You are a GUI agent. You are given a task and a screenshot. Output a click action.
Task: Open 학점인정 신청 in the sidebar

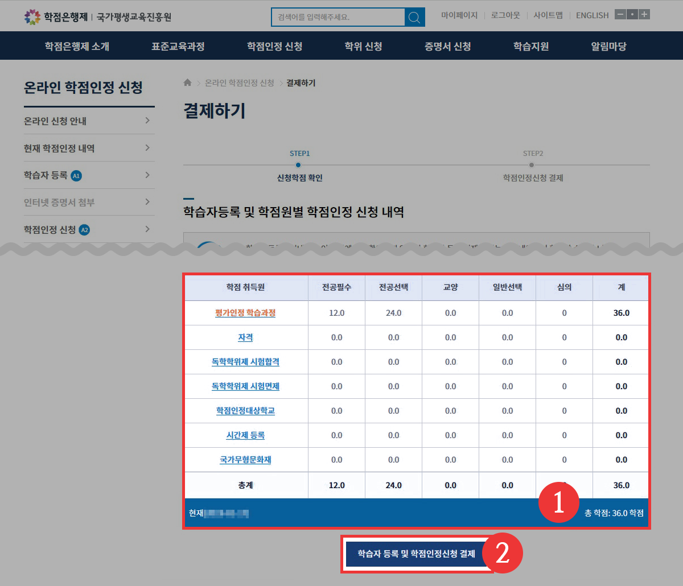89,230
